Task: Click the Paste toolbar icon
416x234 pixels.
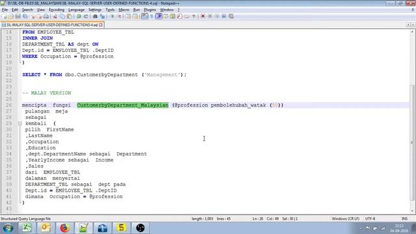Action: pos(70,16)
